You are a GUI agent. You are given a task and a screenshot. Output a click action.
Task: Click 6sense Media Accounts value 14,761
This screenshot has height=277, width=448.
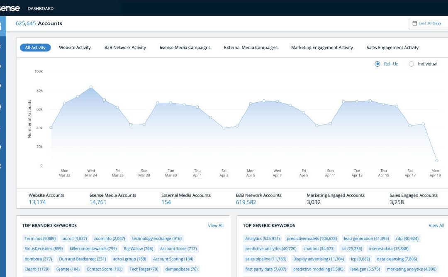point(98,202)
